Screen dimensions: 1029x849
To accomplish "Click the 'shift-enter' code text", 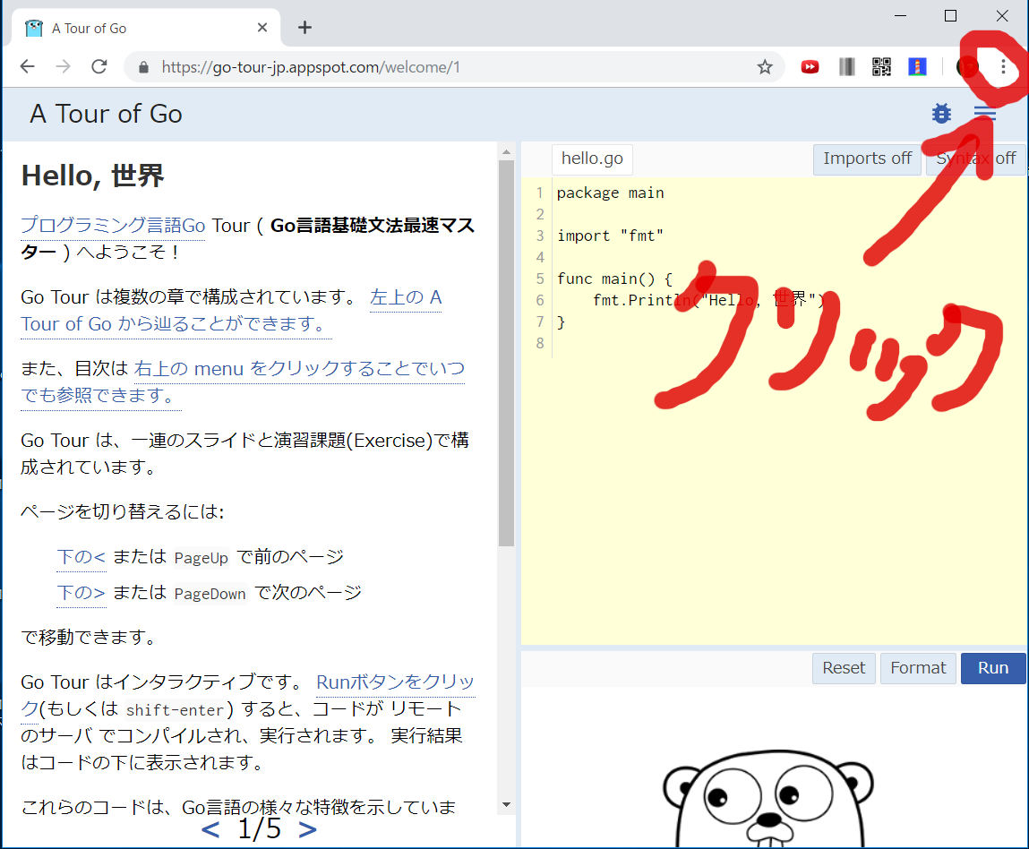I will [176, 710].
